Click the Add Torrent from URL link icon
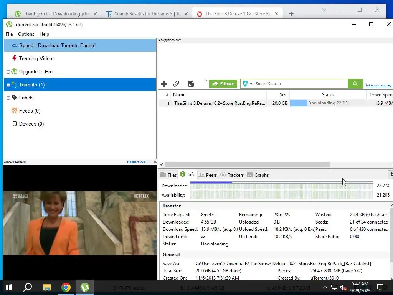The image size is (393, 295). (x=176, y=84)
